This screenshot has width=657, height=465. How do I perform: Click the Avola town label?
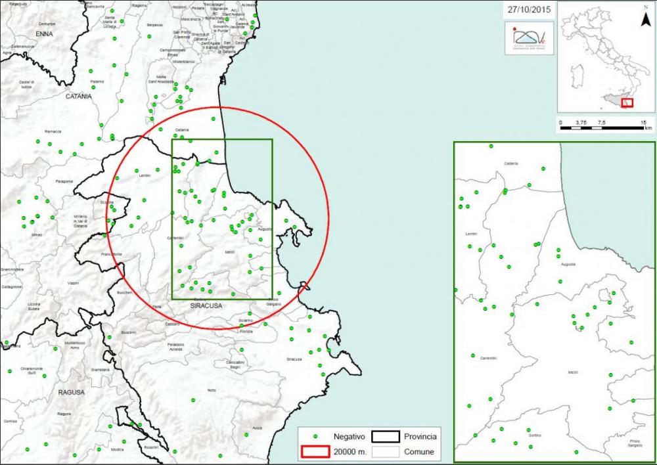[257, 428]
